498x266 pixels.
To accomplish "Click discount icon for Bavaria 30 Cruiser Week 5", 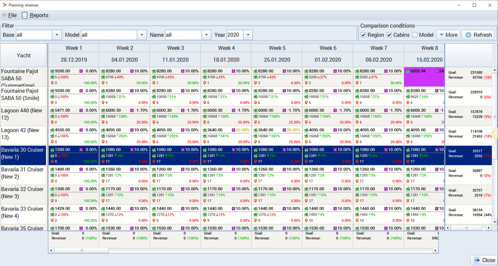I will [284, 150].
